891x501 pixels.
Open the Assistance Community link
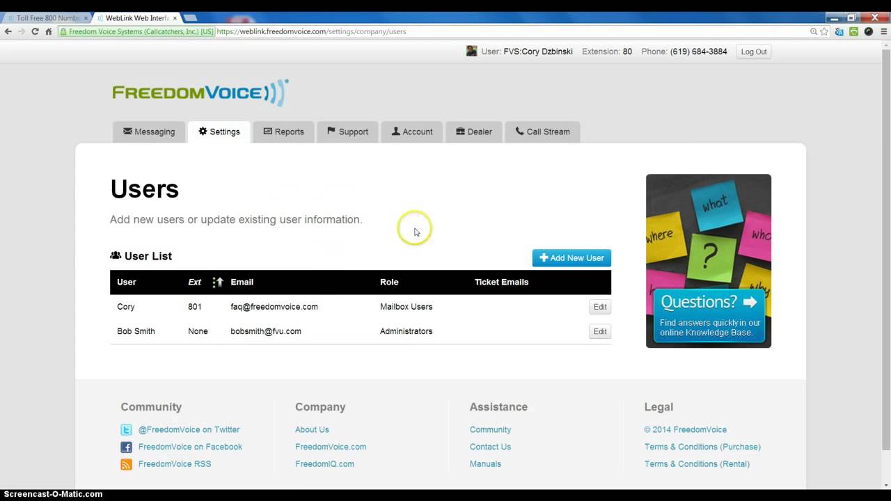(490, 430)
